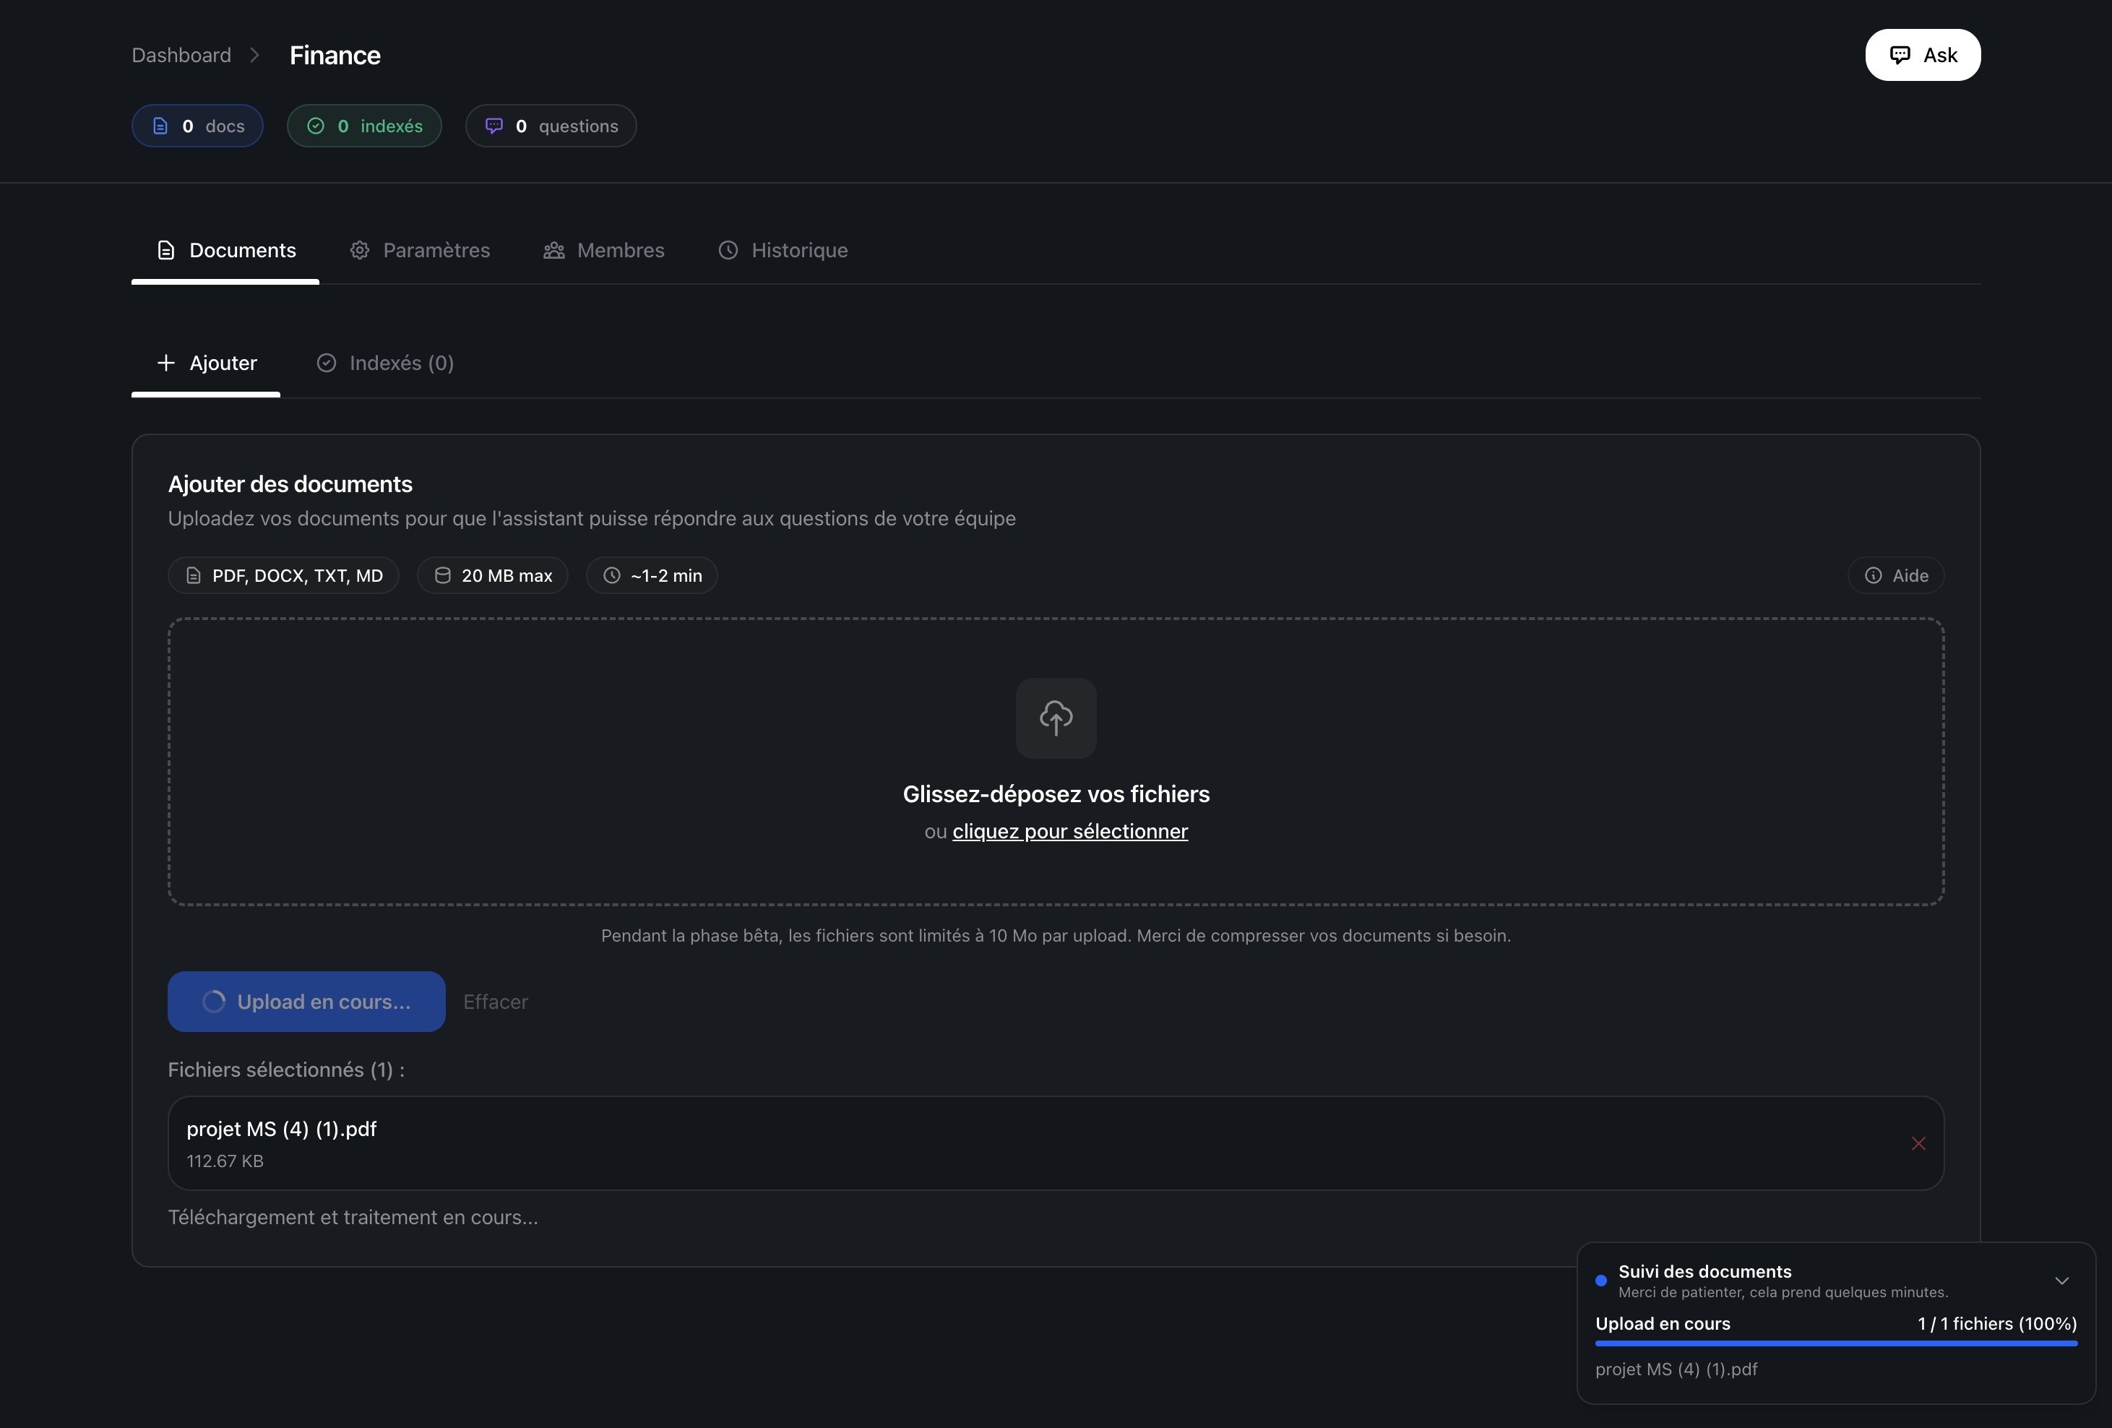Click the purple chat icon in the questions badge
The image size is (2112, 1428).
tap(493, 126)
